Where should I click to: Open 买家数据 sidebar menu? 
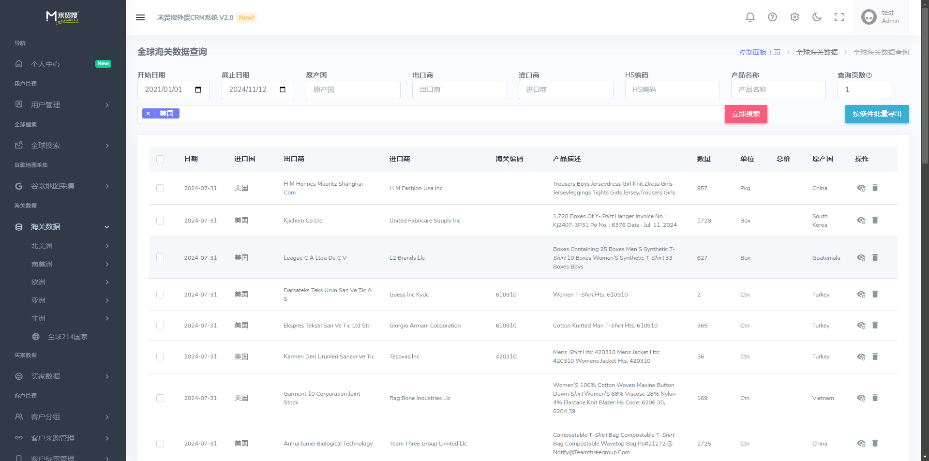coord(63,376)
